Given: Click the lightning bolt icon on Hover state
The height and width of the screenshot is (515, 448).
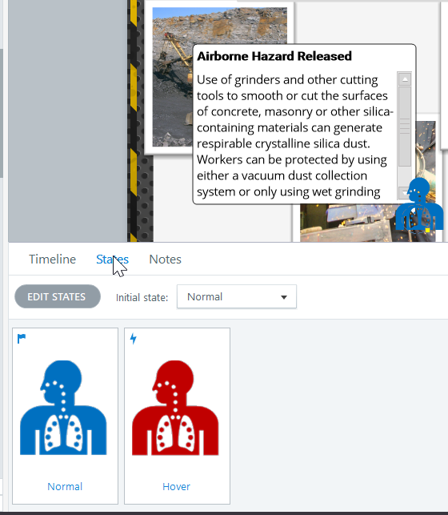Looking at the screenshot, I should (x=133, y=339).
